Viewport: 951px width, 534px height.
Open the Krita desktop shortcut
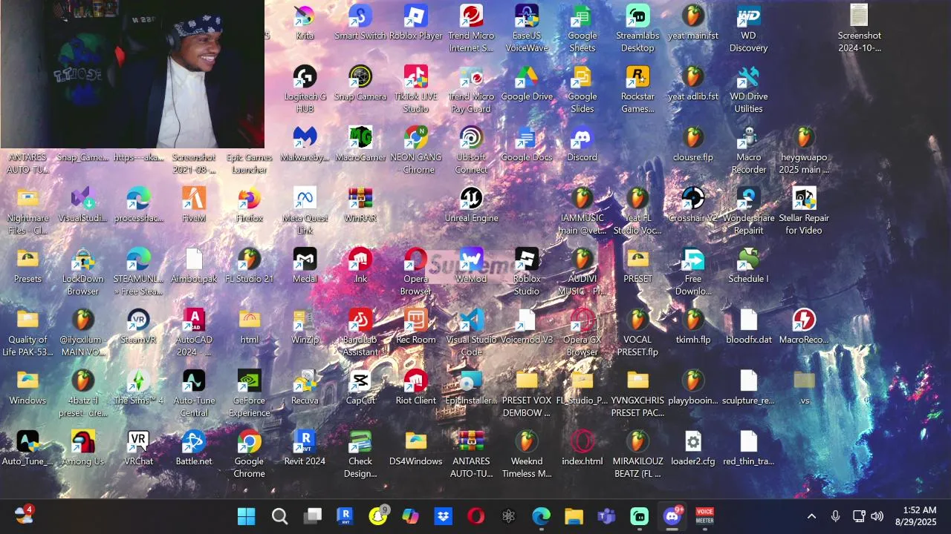pyautogui.click(x=305, y=22)
